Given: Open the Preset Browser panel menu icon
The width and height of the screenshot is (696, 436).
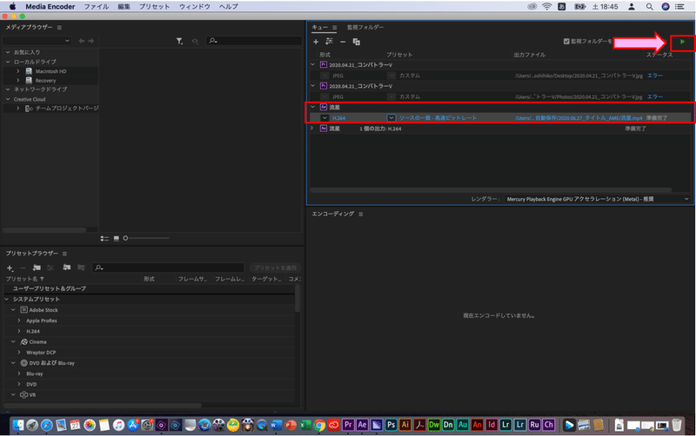Looking at the screenshot, I should [x=64, y=254].
